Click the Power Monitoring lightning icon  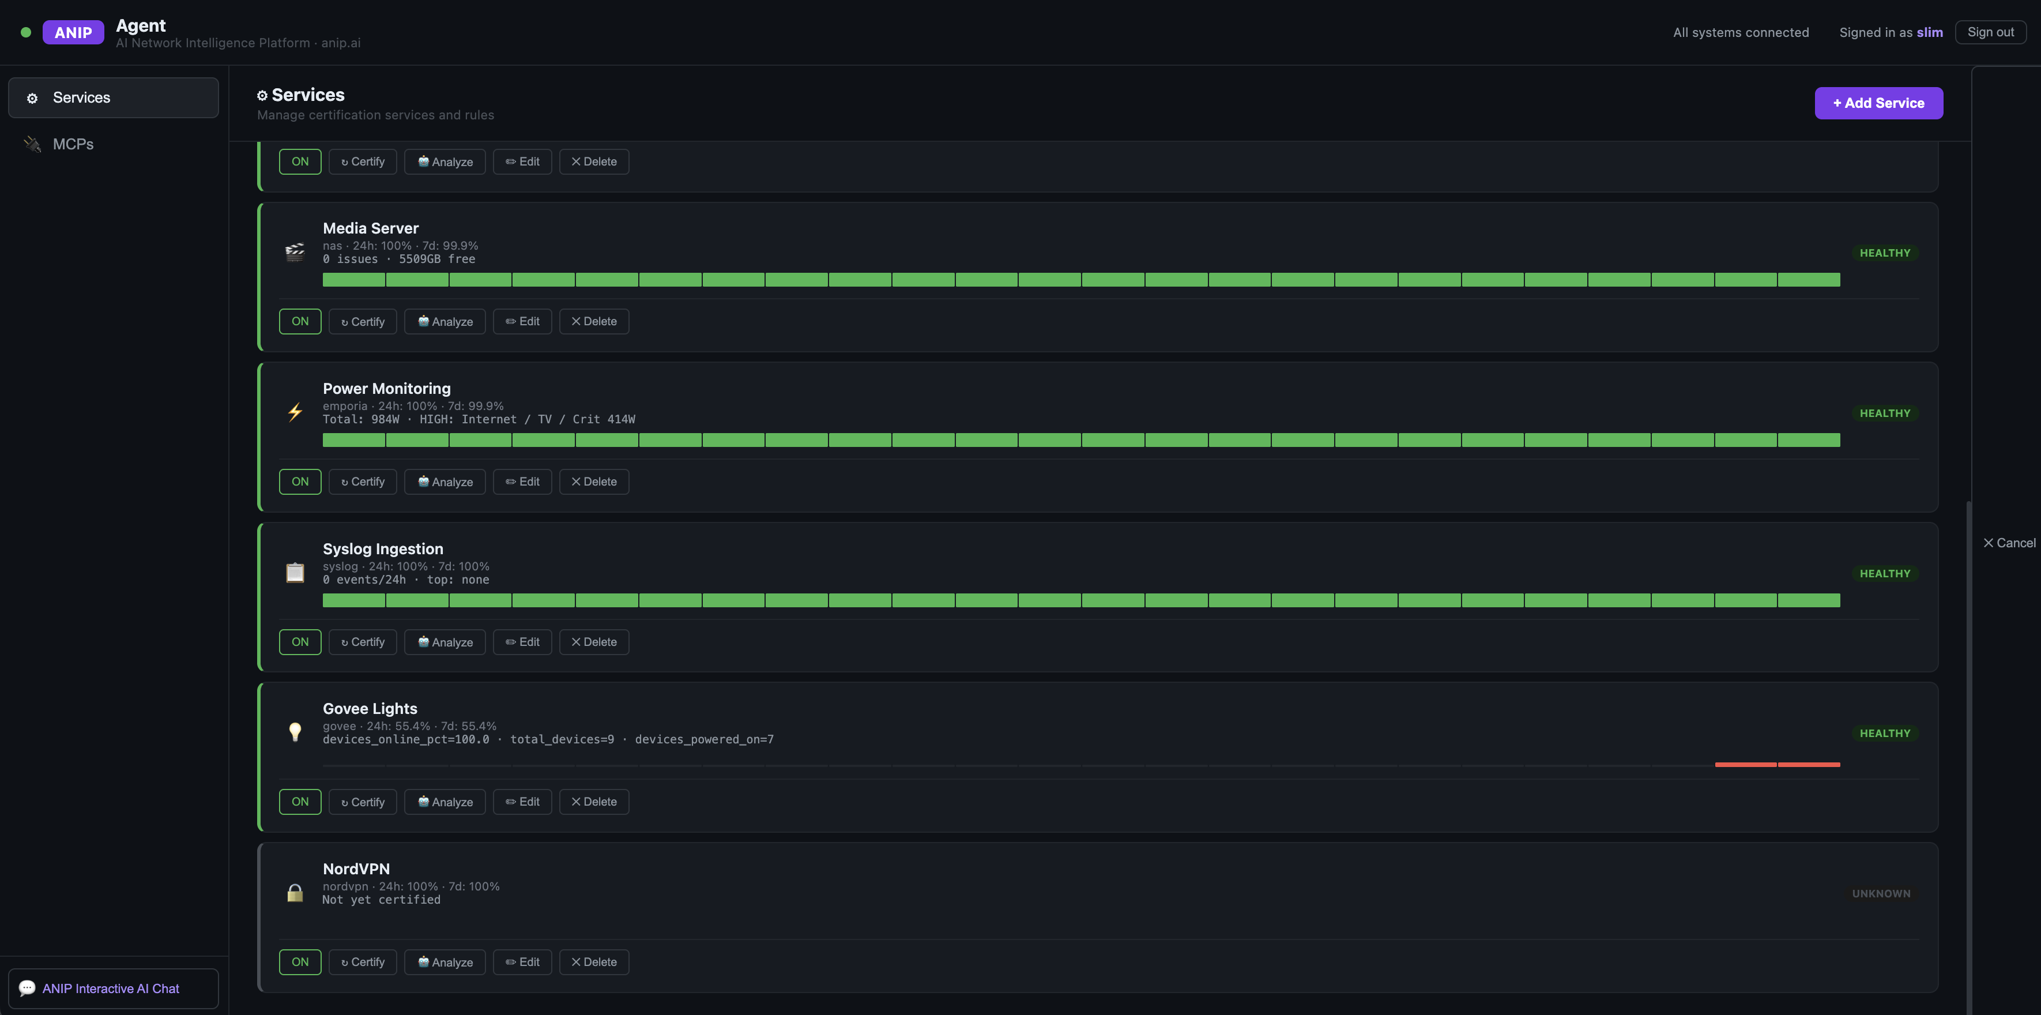click(x=295, y=412)
